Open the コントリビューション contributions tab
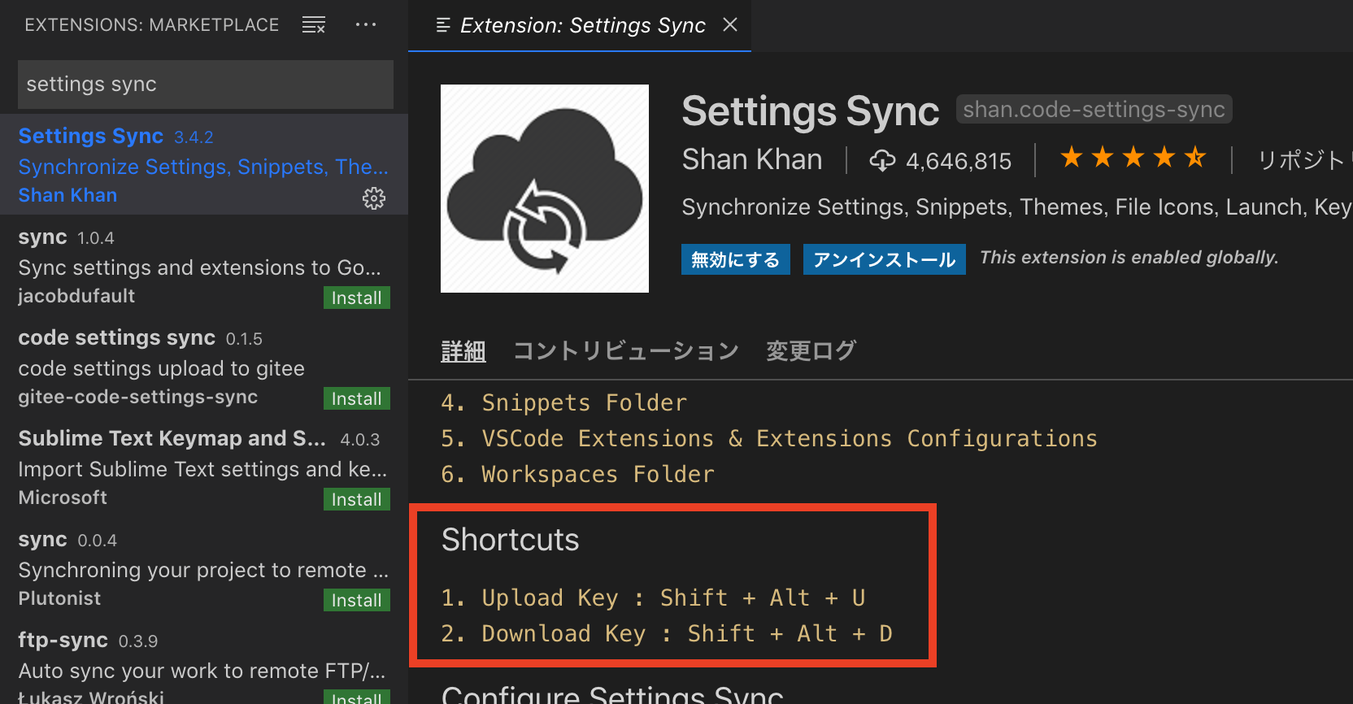Screen dimensions: 1353x704 point(626,351)
